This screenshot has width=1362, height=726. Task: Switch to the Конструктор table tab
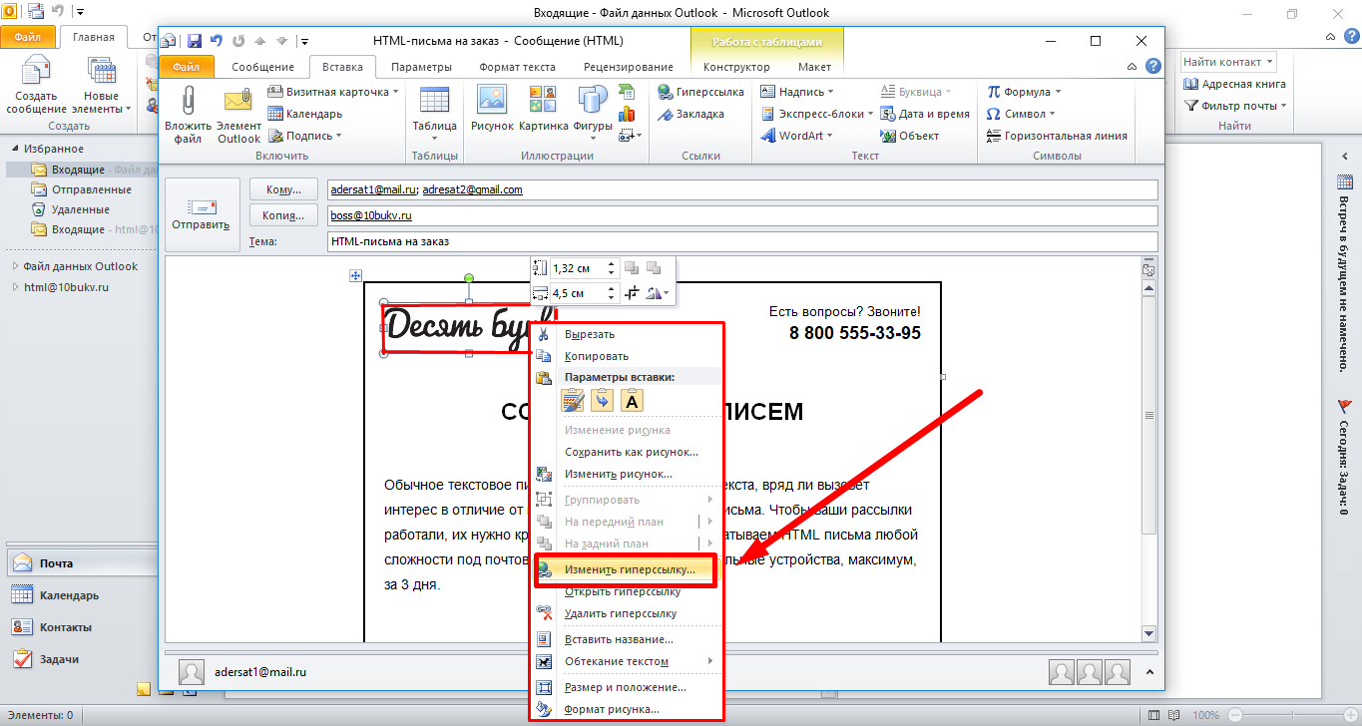(736, 67)
